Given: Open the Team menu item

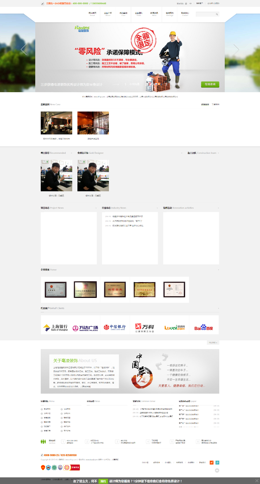Looking at the screenshot, I should tap(139, 14).
